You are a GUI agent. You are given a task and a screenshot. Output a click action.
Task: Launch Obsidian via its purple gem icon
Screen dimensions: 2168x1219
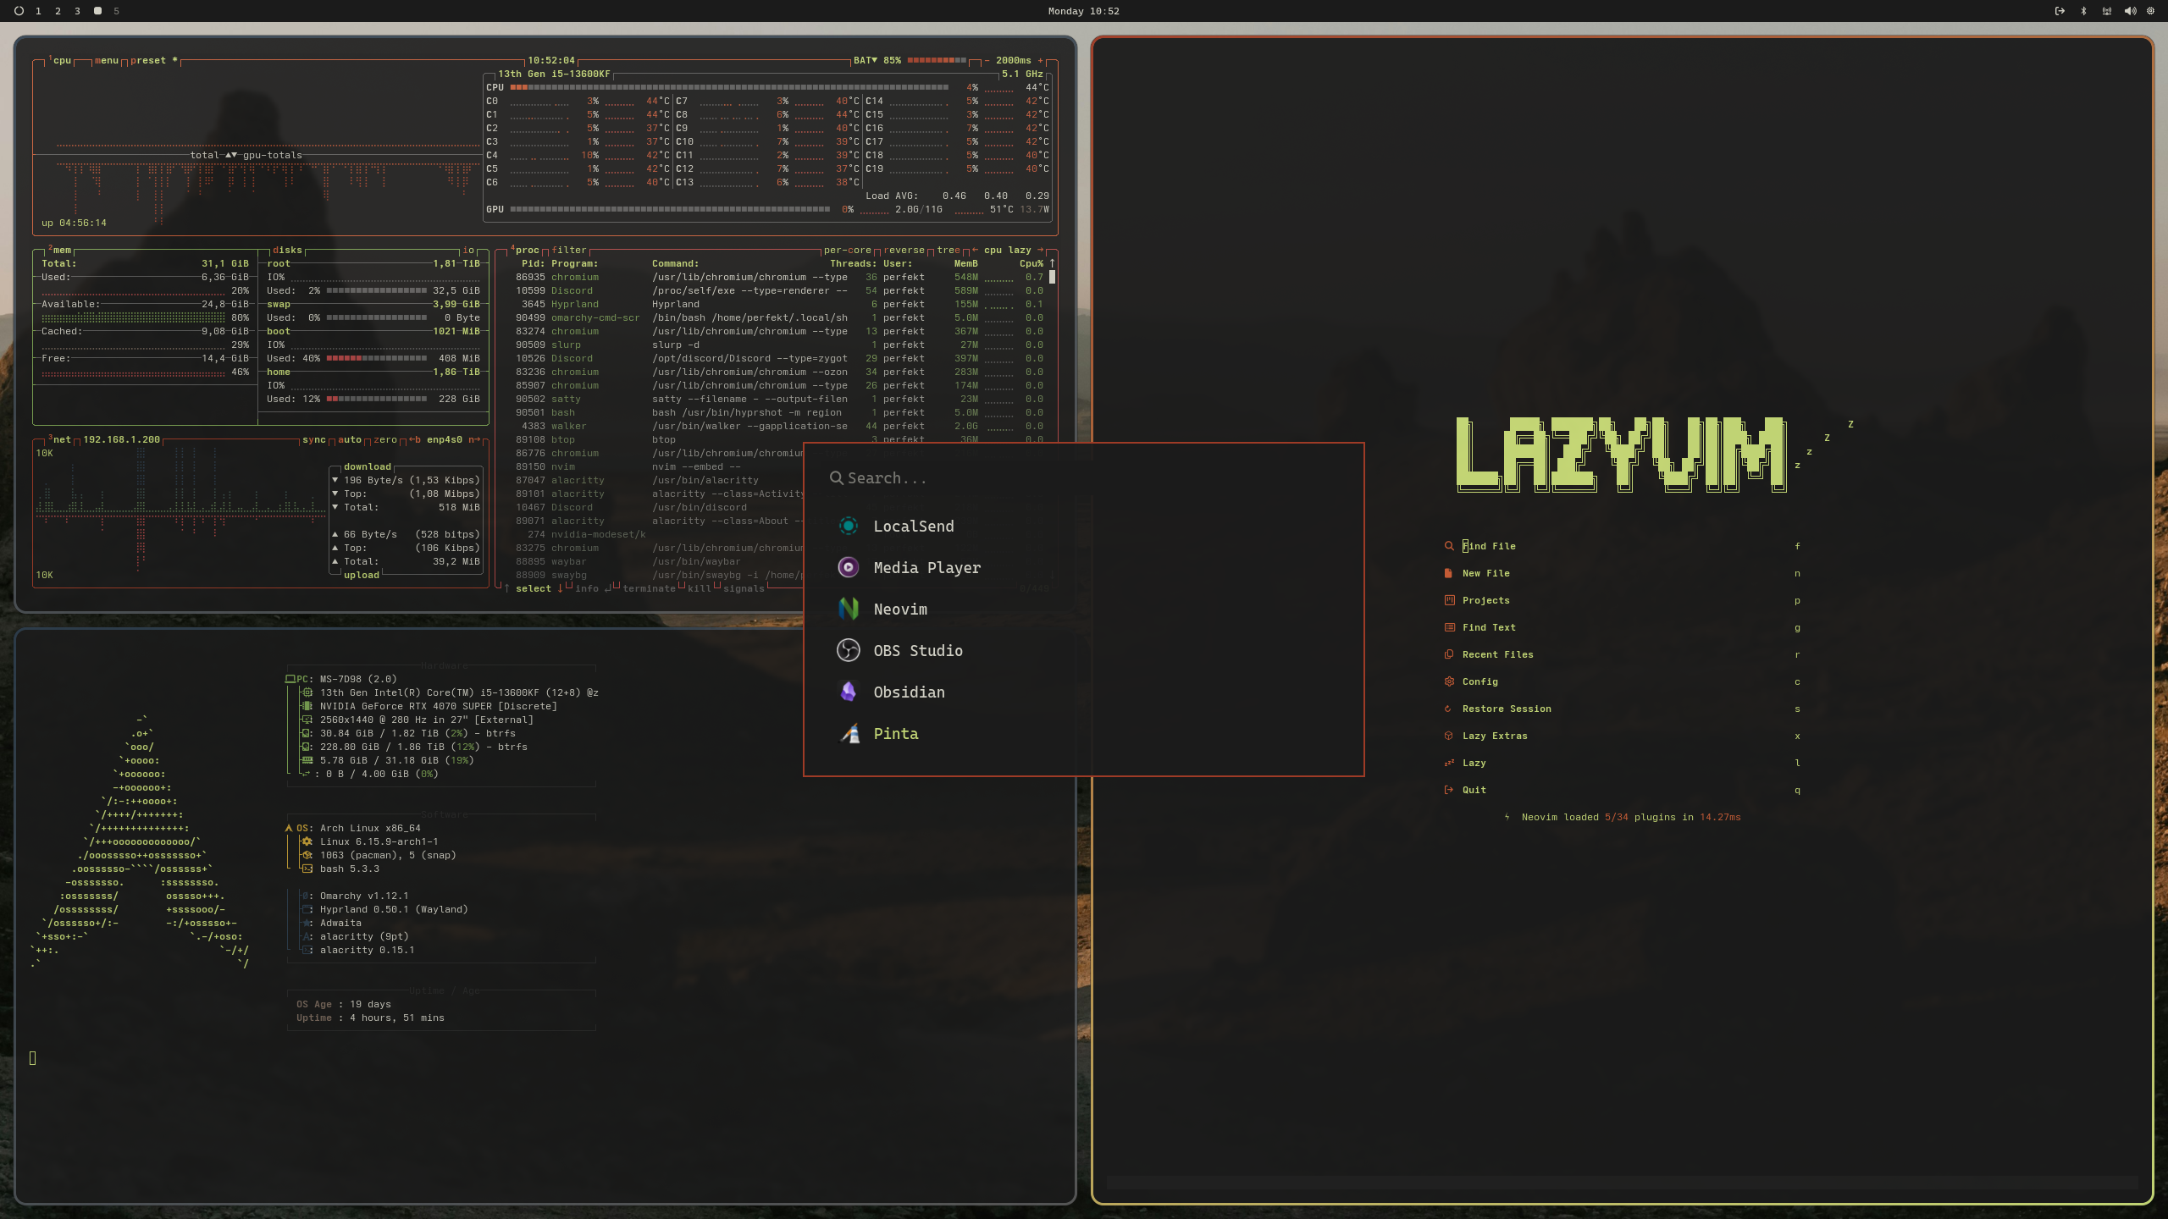[x=848, y=692]
